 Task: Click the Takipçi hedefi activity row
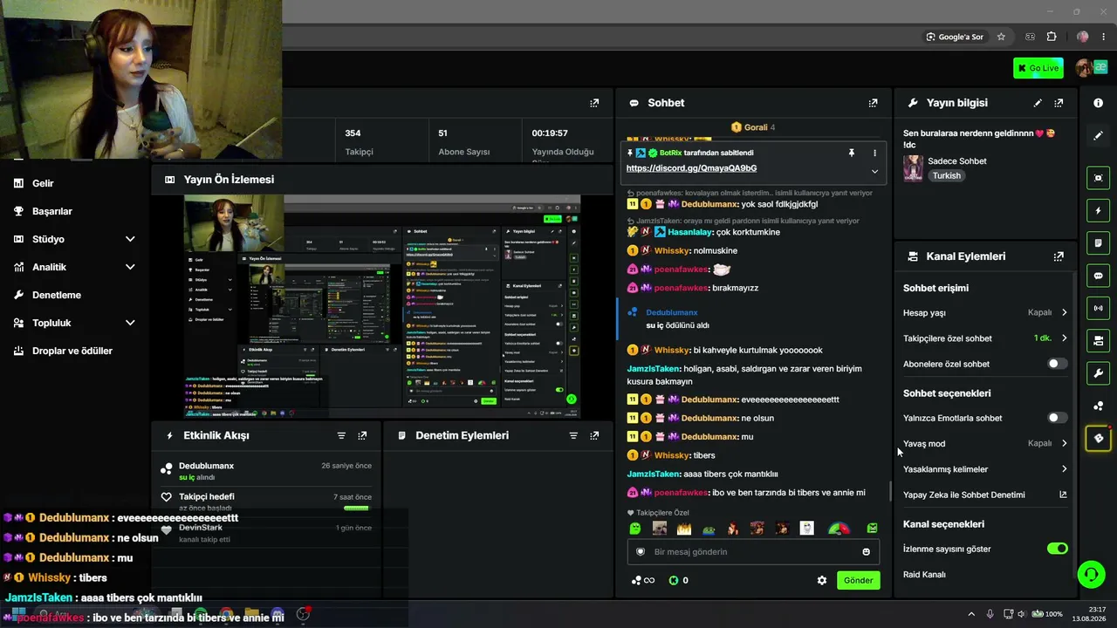point(266,502)
